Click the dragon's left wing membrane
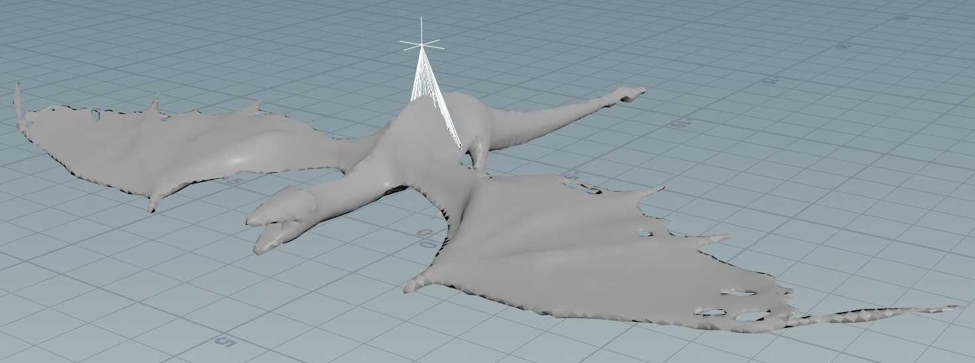This screenshot has width=975, height=363. coord(179,146)
